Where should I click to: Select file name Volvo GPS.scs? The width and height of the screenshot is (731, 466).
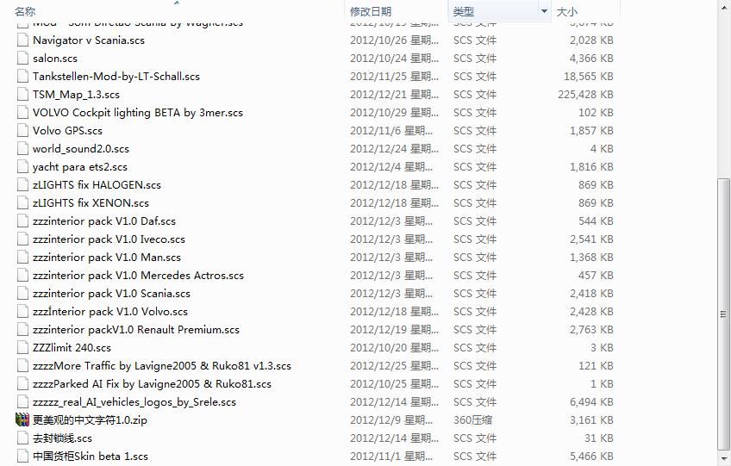67,130
